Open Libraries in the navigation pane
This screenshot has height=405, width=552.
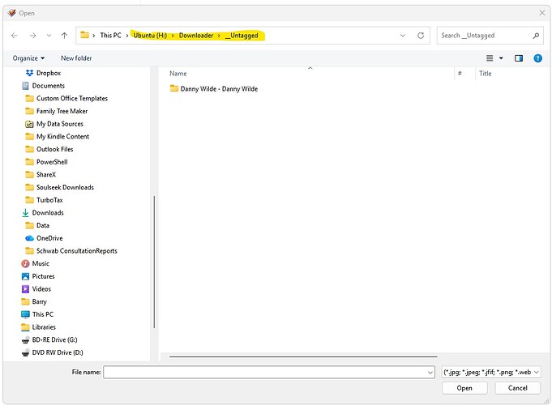pyautogui.click(x=44, y=327)
